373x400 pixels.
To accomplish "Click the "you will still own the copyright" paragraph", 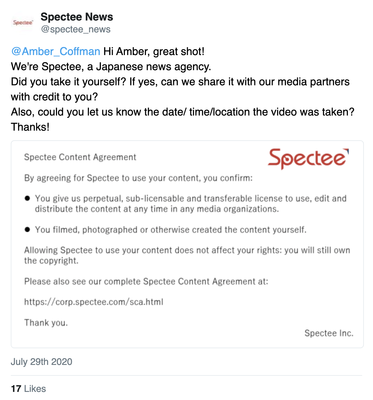I will click(187, 255).
